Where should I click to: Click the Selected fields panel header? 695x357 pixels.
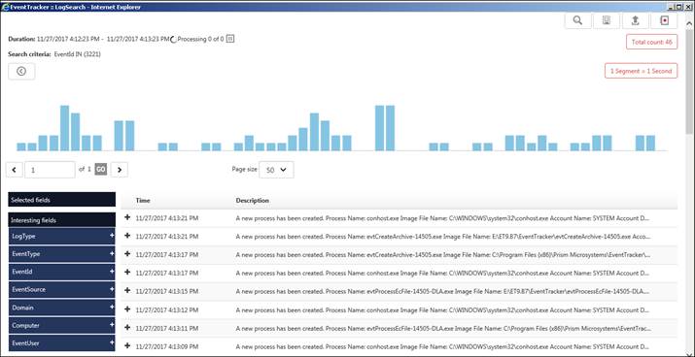click(x=61, y=200)
